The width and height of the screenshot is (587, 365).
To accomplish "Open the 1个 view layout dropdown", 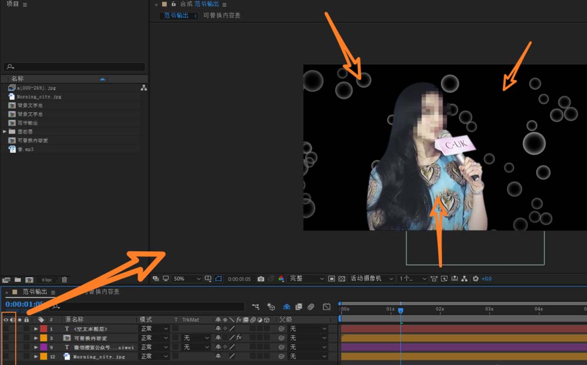I will coord(413,279).
